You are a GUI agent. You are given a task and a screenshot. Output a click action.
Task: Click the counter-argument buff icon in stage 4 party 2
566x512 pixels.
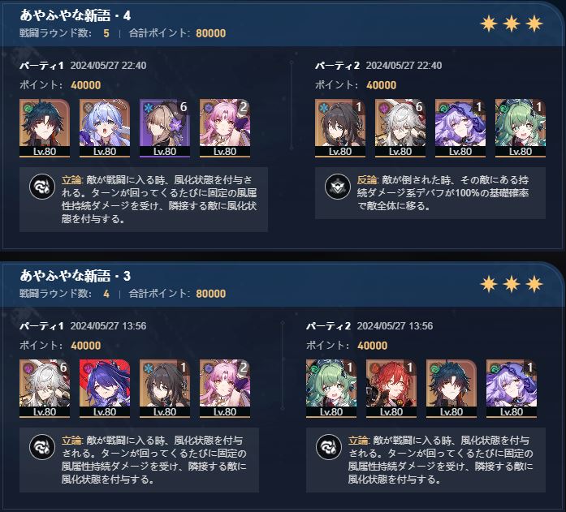pyautogui.click(x=338, y=187)
